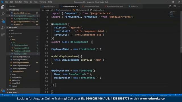Click the errors and warnings status indicator
This screenshot has width=182, height=102.
(x=15, y=95)
